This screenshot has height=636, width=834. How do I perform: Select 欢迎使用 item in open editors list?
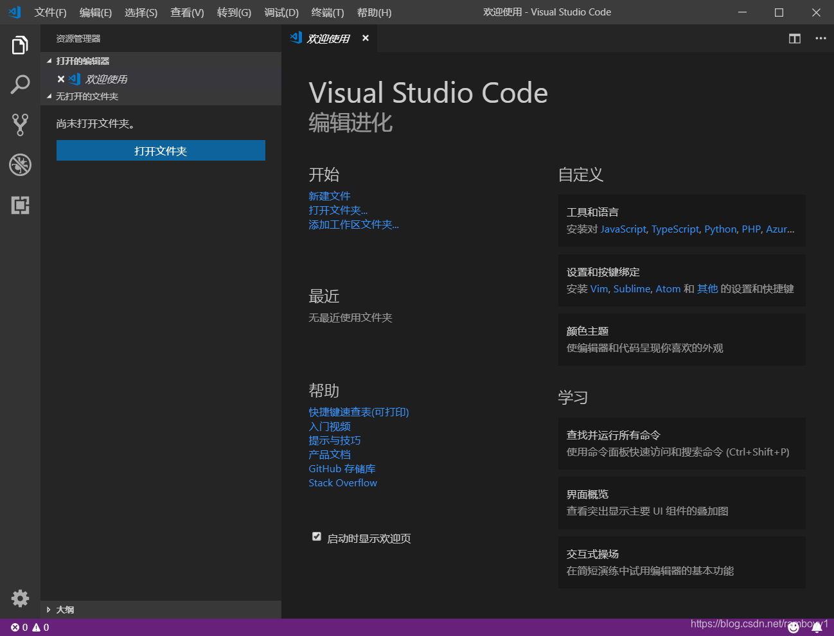(x=161, y=79)
